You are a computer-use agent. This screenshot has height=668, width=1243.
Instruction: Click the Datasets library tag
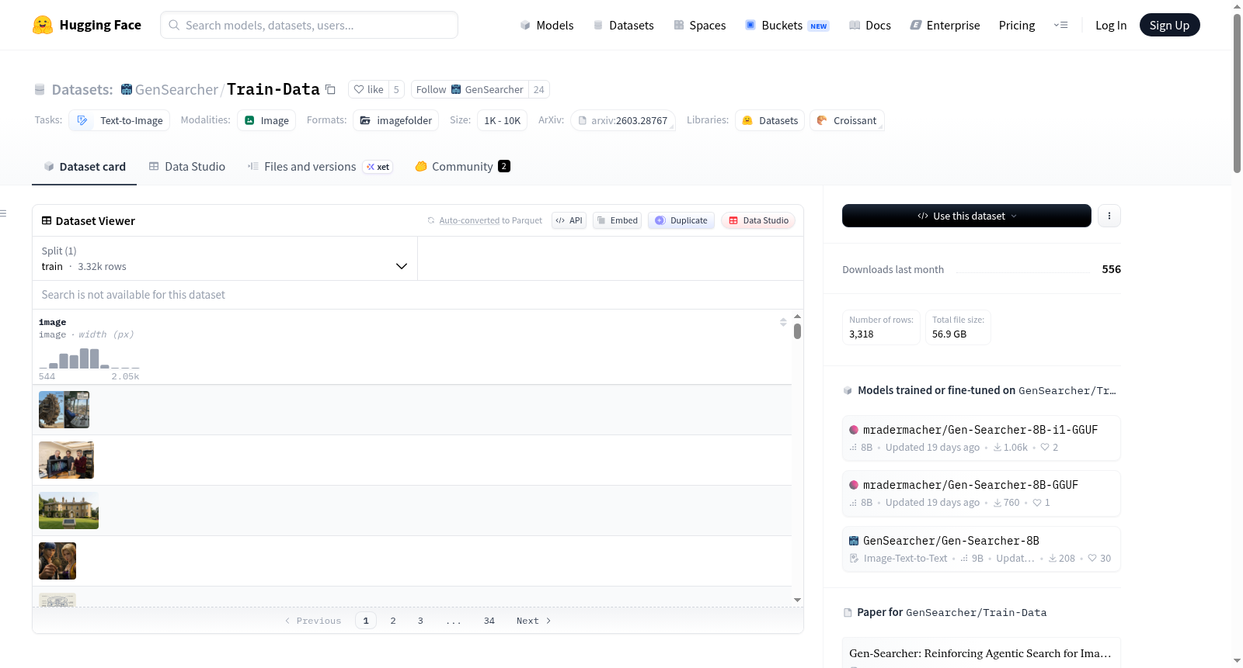tap(770, 120)
